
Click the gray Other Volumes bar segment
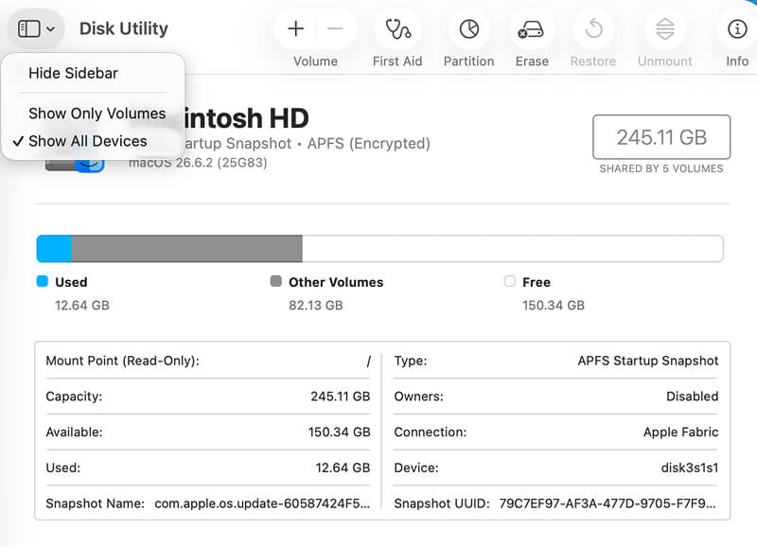(x=186, y=249)
